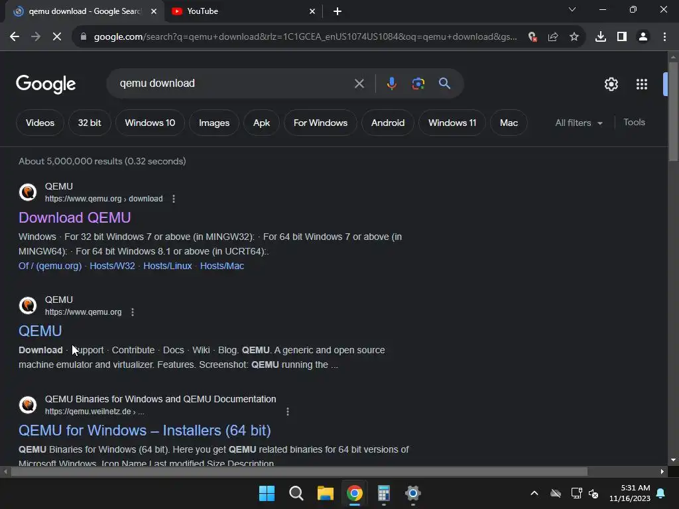Click the horizontal page scrollbar

[299, 471]
